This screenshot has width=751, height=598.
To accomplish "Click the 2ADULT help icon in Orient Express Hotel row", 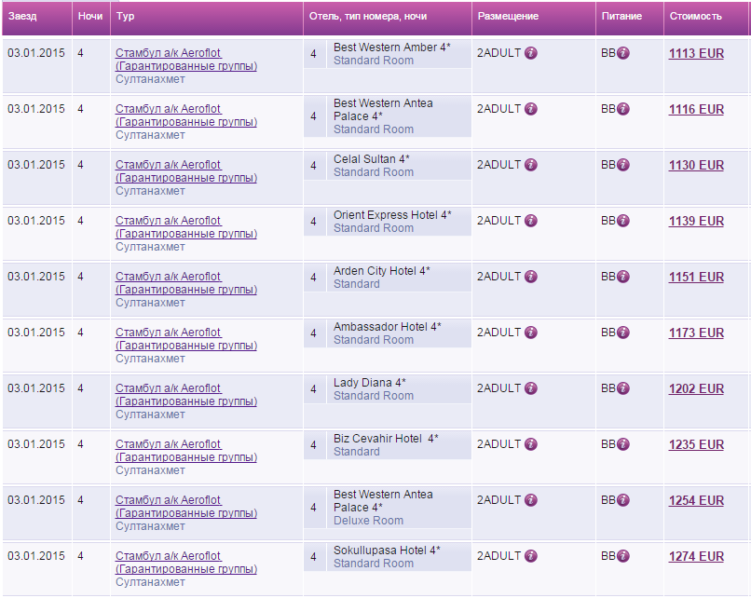I will 531,221.
